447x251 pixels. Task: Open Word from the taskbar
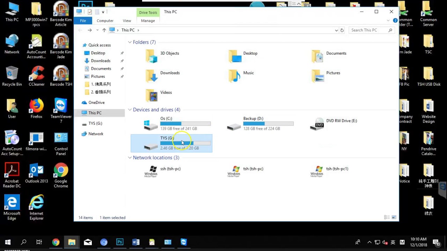pyautogui.click(x=136, y=242)
